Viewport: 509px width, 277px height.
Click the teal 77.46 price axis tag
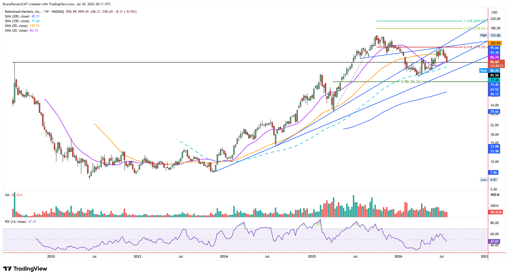[x=494, y=80]
